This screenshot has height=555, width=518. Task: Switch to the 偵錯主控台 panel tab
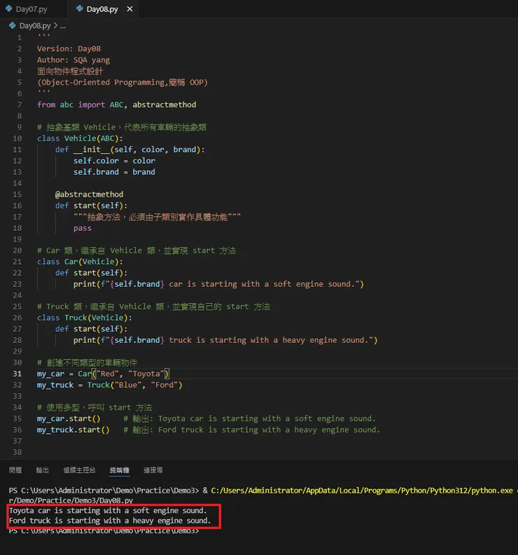(x=79, y=470)
